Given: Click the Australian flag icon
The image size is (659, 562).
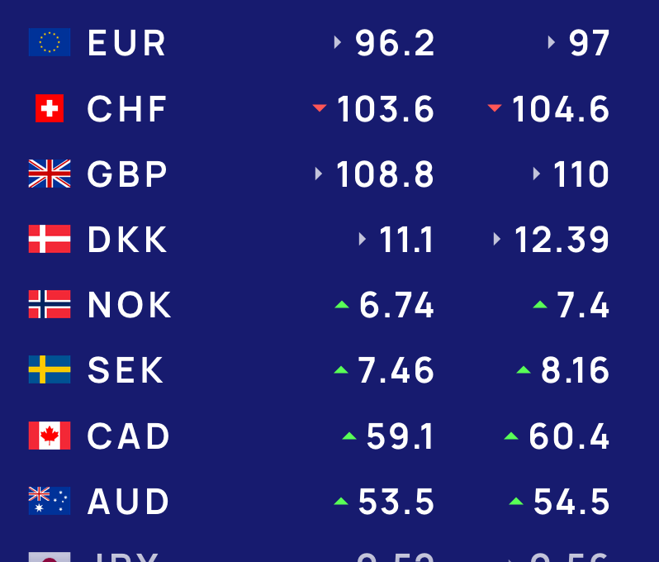Looking at the screenshot, I should coord(50,501).
